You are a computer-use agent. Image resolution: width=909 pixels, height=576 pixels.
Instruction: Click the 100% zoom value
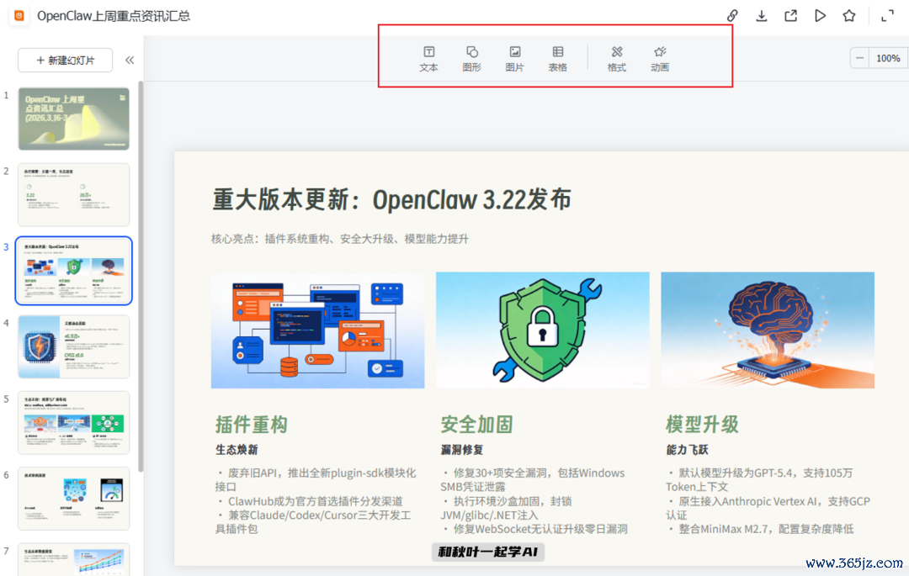click(x=888, y=59)
